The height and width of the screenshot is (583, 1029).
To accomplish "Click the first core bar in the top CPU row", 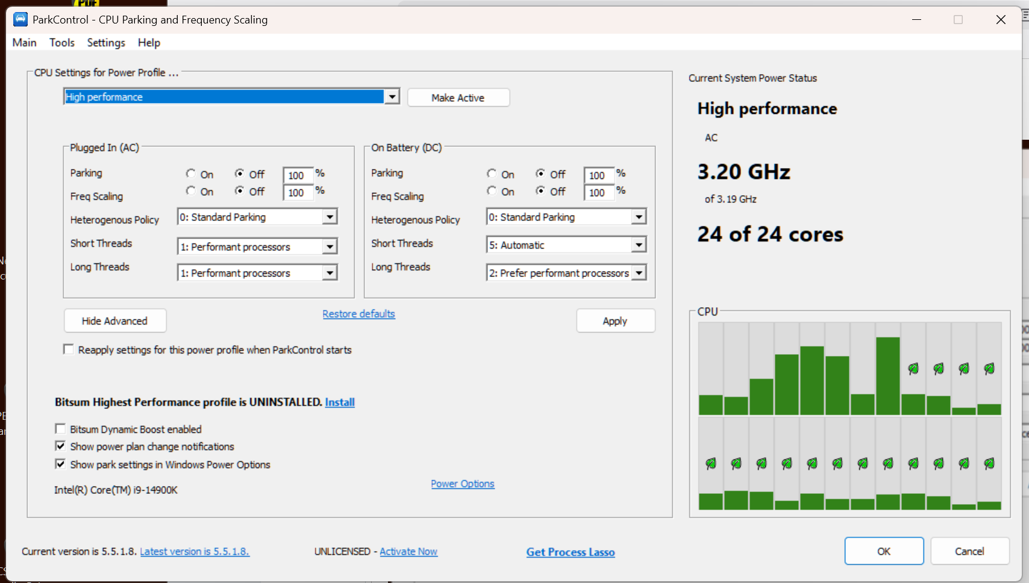I will 711,405.
